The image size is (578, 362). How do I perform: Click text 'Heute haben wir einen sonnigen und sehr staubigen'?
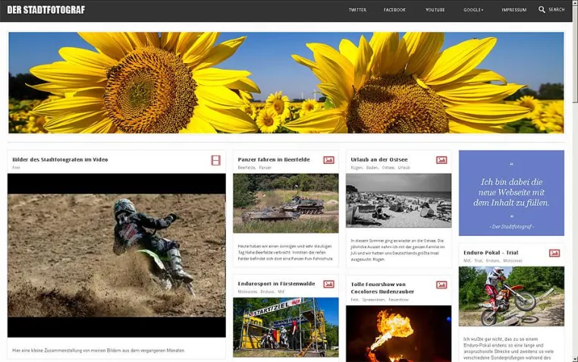click(x=284, y=246)
